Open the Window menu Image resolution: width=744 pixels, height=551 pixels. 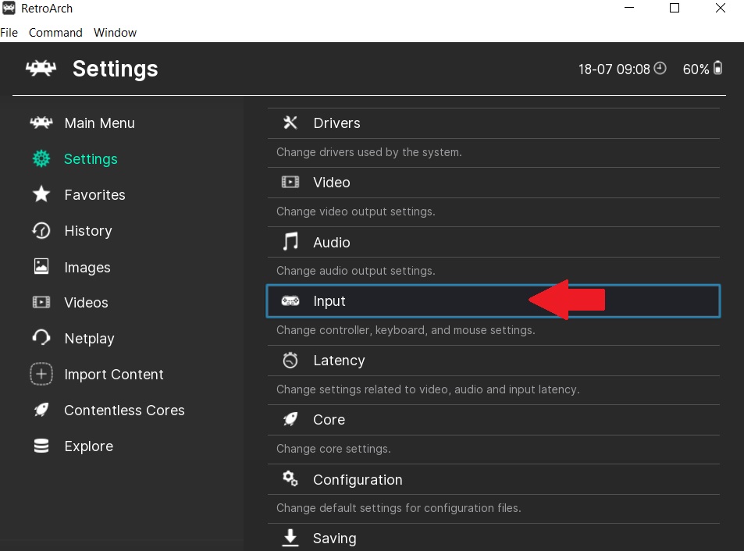(x=115, y=33)
